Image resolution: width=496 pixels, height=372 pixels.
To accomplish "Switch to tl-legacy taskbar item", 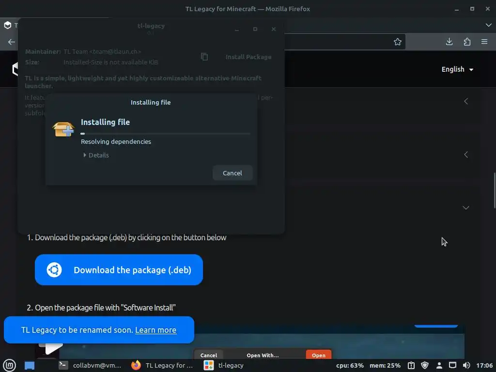I will (224, 365).
